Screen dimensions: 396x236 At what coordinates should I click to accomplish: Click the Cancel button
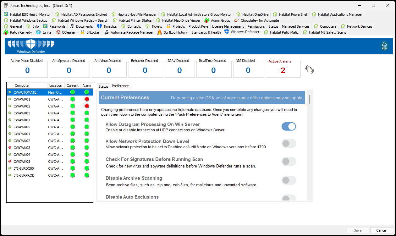(x=382, y=230)
